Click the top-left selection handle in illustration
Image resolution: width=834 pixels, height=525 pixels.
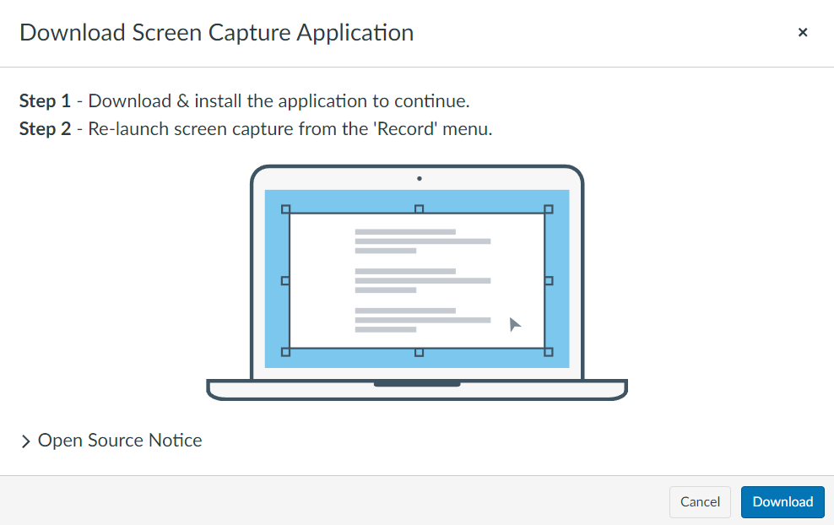[x=285, y=208]
